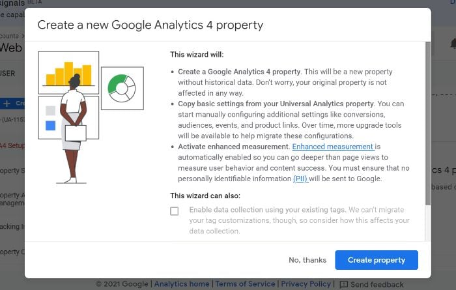Click the blue square in the illustration
This screenshot has width=456, height=290.
coord(50,125)
